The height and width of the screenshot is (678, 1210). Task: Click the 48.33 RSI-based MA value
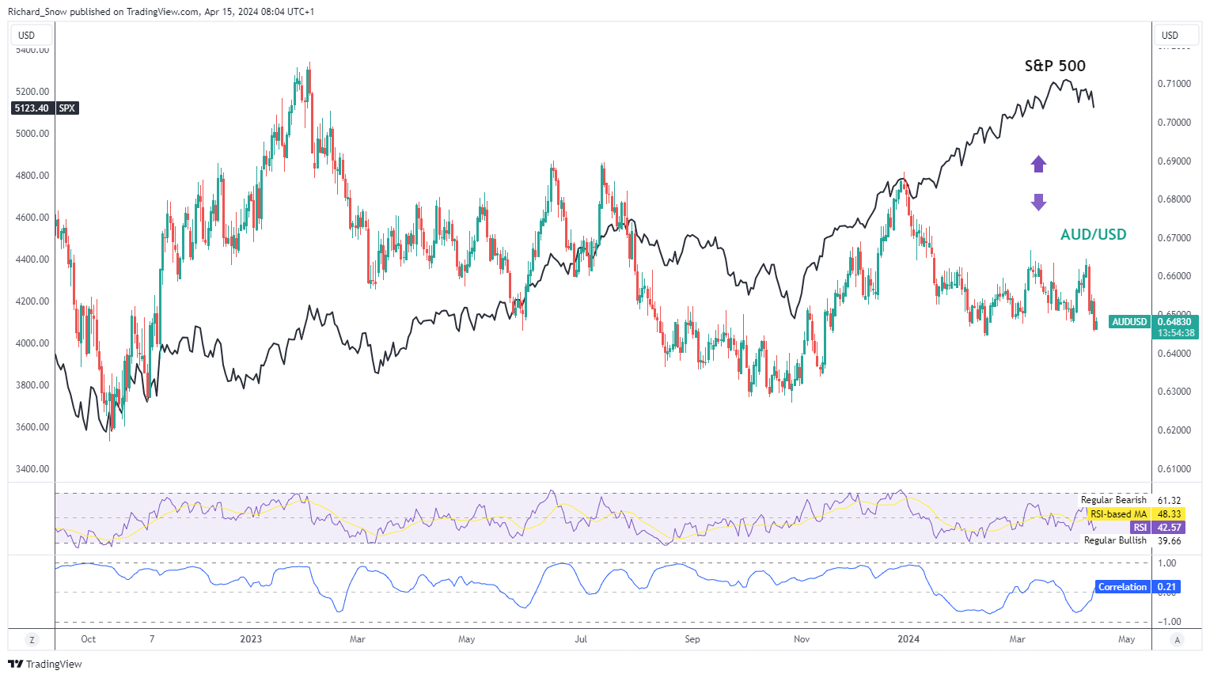[x=1169, y=514]
